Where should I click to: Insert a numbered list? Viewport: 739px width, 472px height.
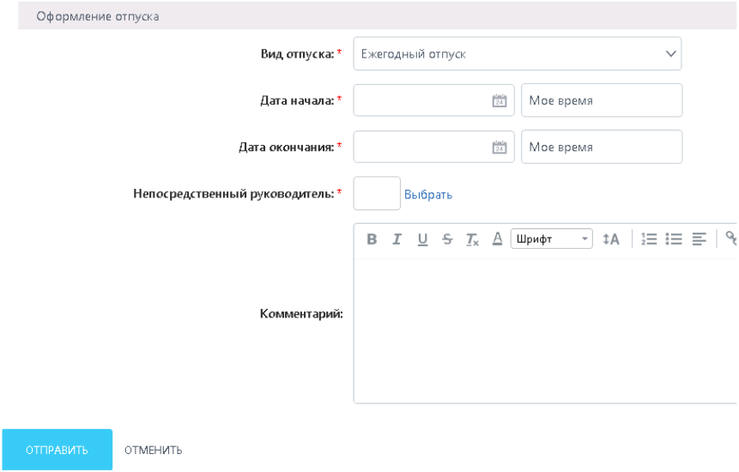tap(649, 239)
